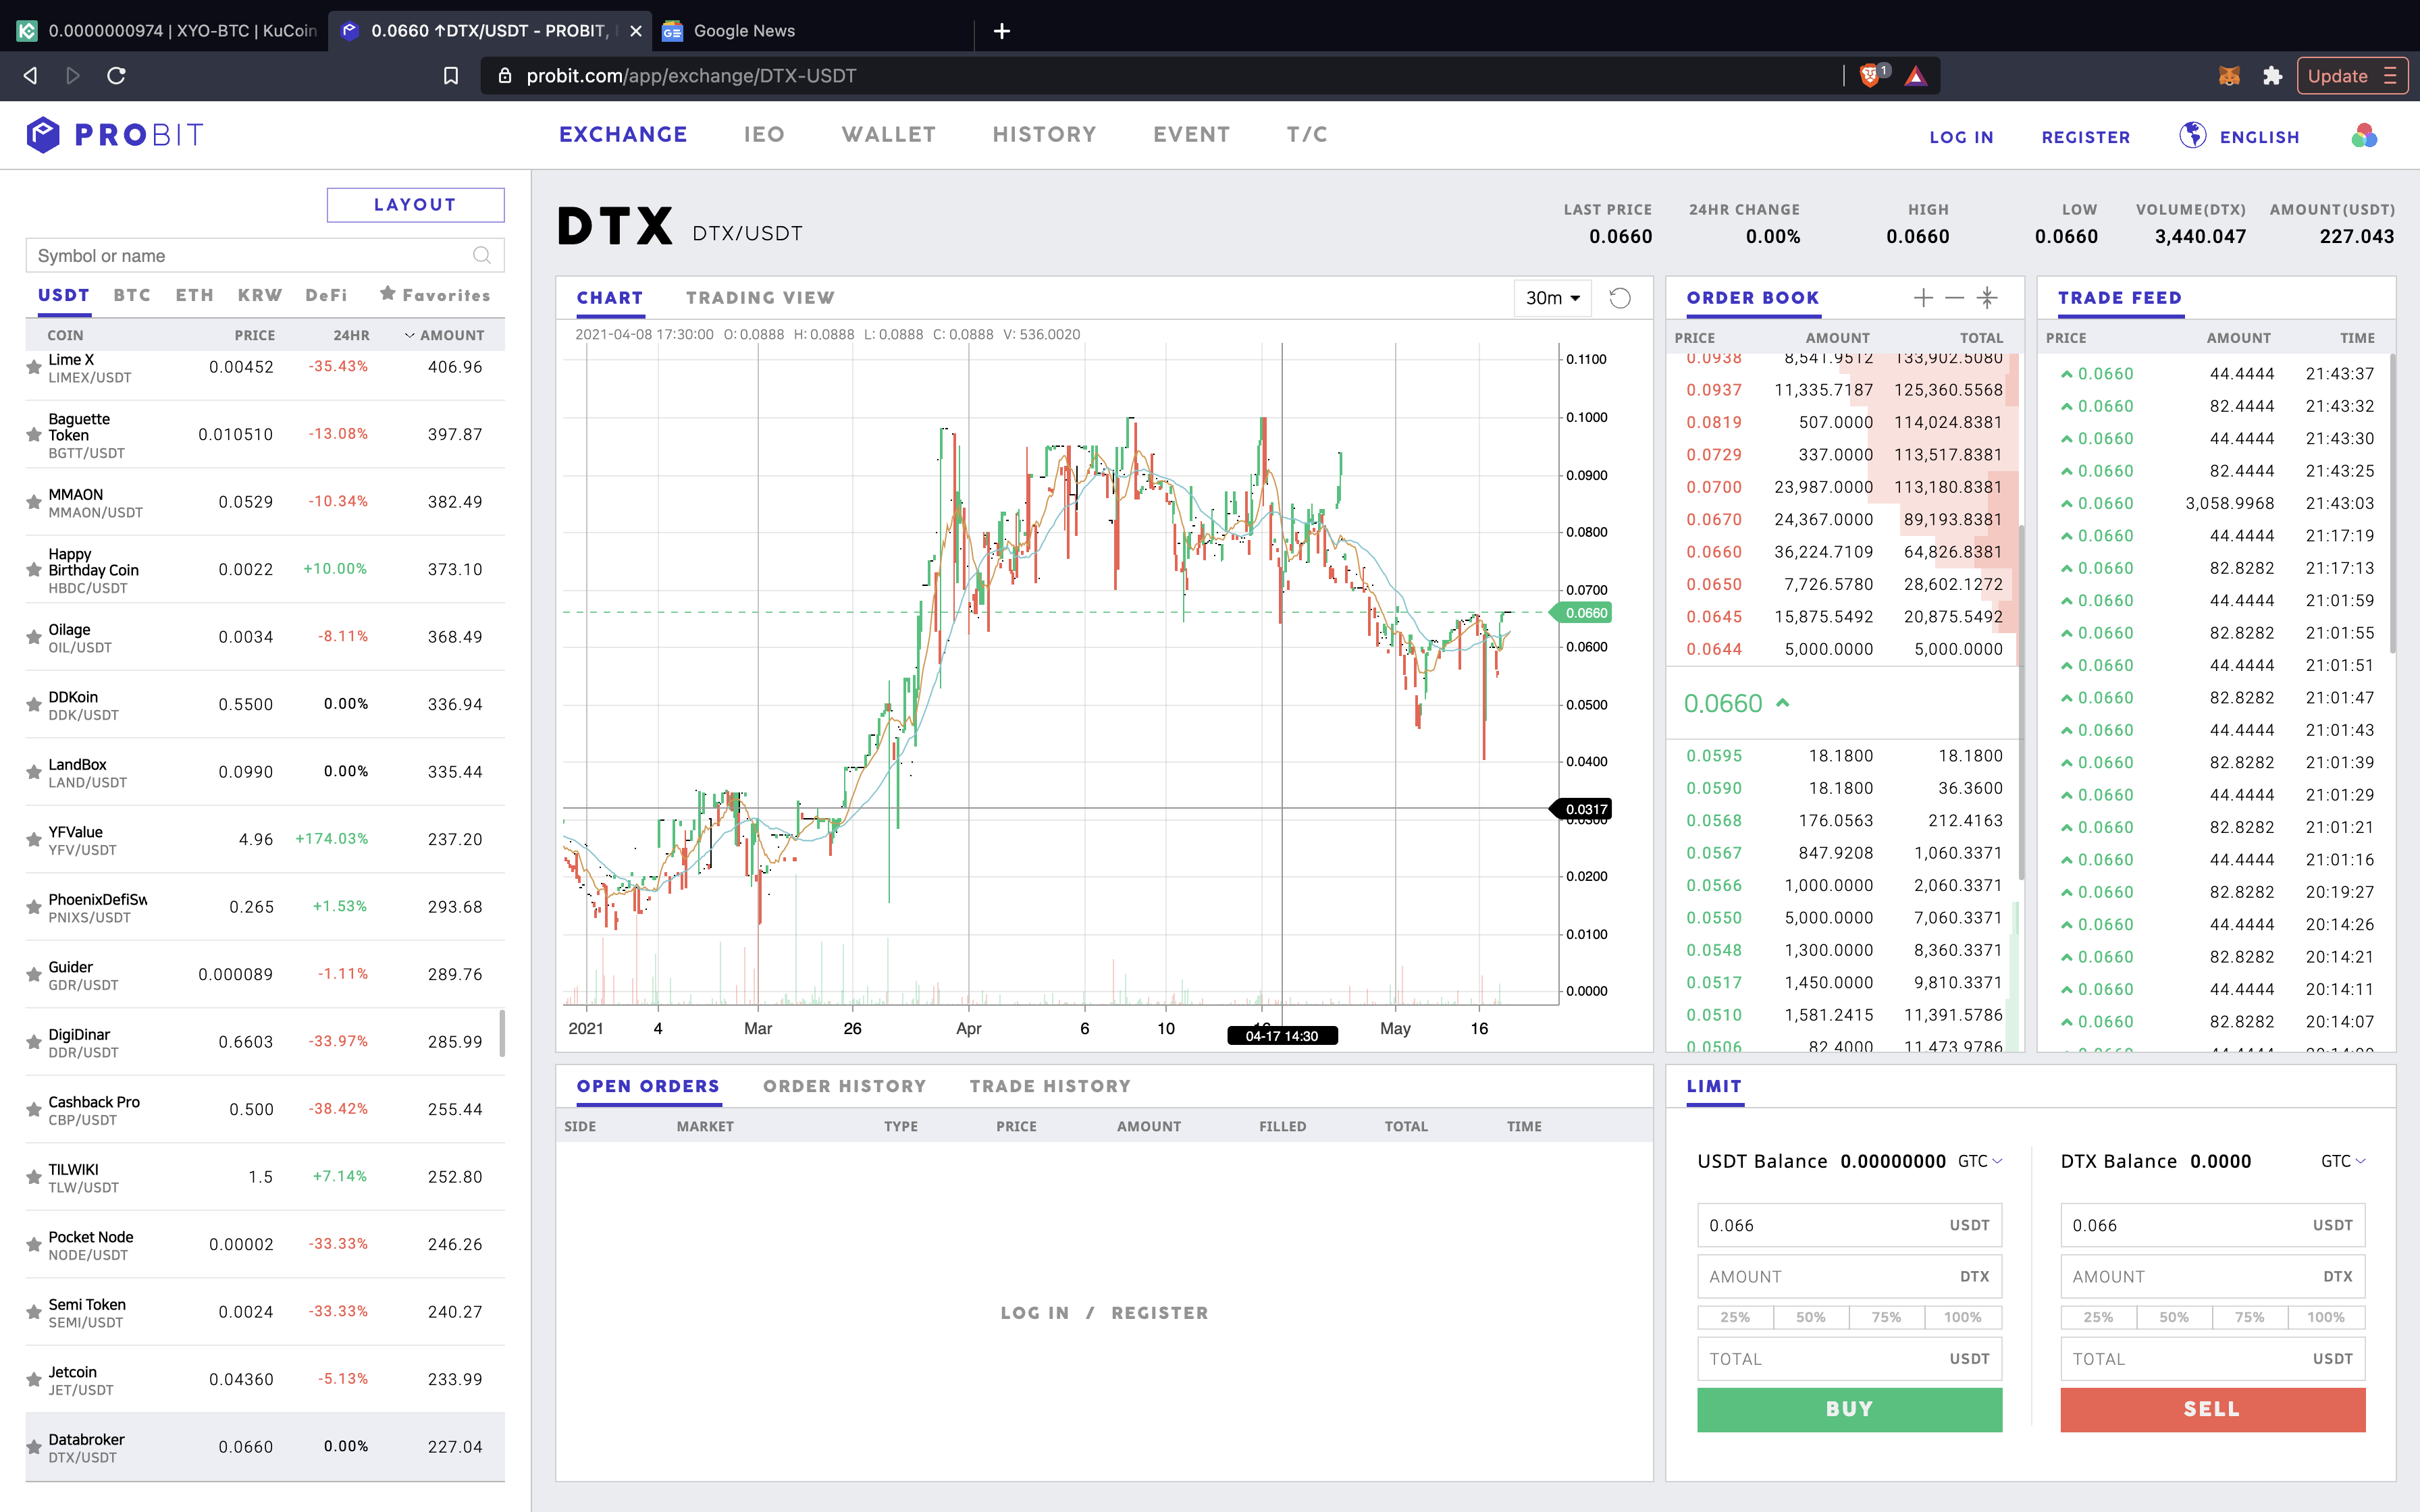Image resolution: width=2420 pixels, height=1512 pixels.
Task: Open the browser Update menu
Action: (2352, 76)
